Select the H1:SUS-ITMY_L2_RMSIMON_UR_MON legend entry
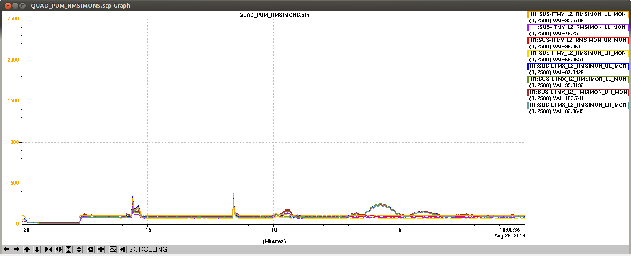Viewport: 631px width, 256px height. click(578, 40)
